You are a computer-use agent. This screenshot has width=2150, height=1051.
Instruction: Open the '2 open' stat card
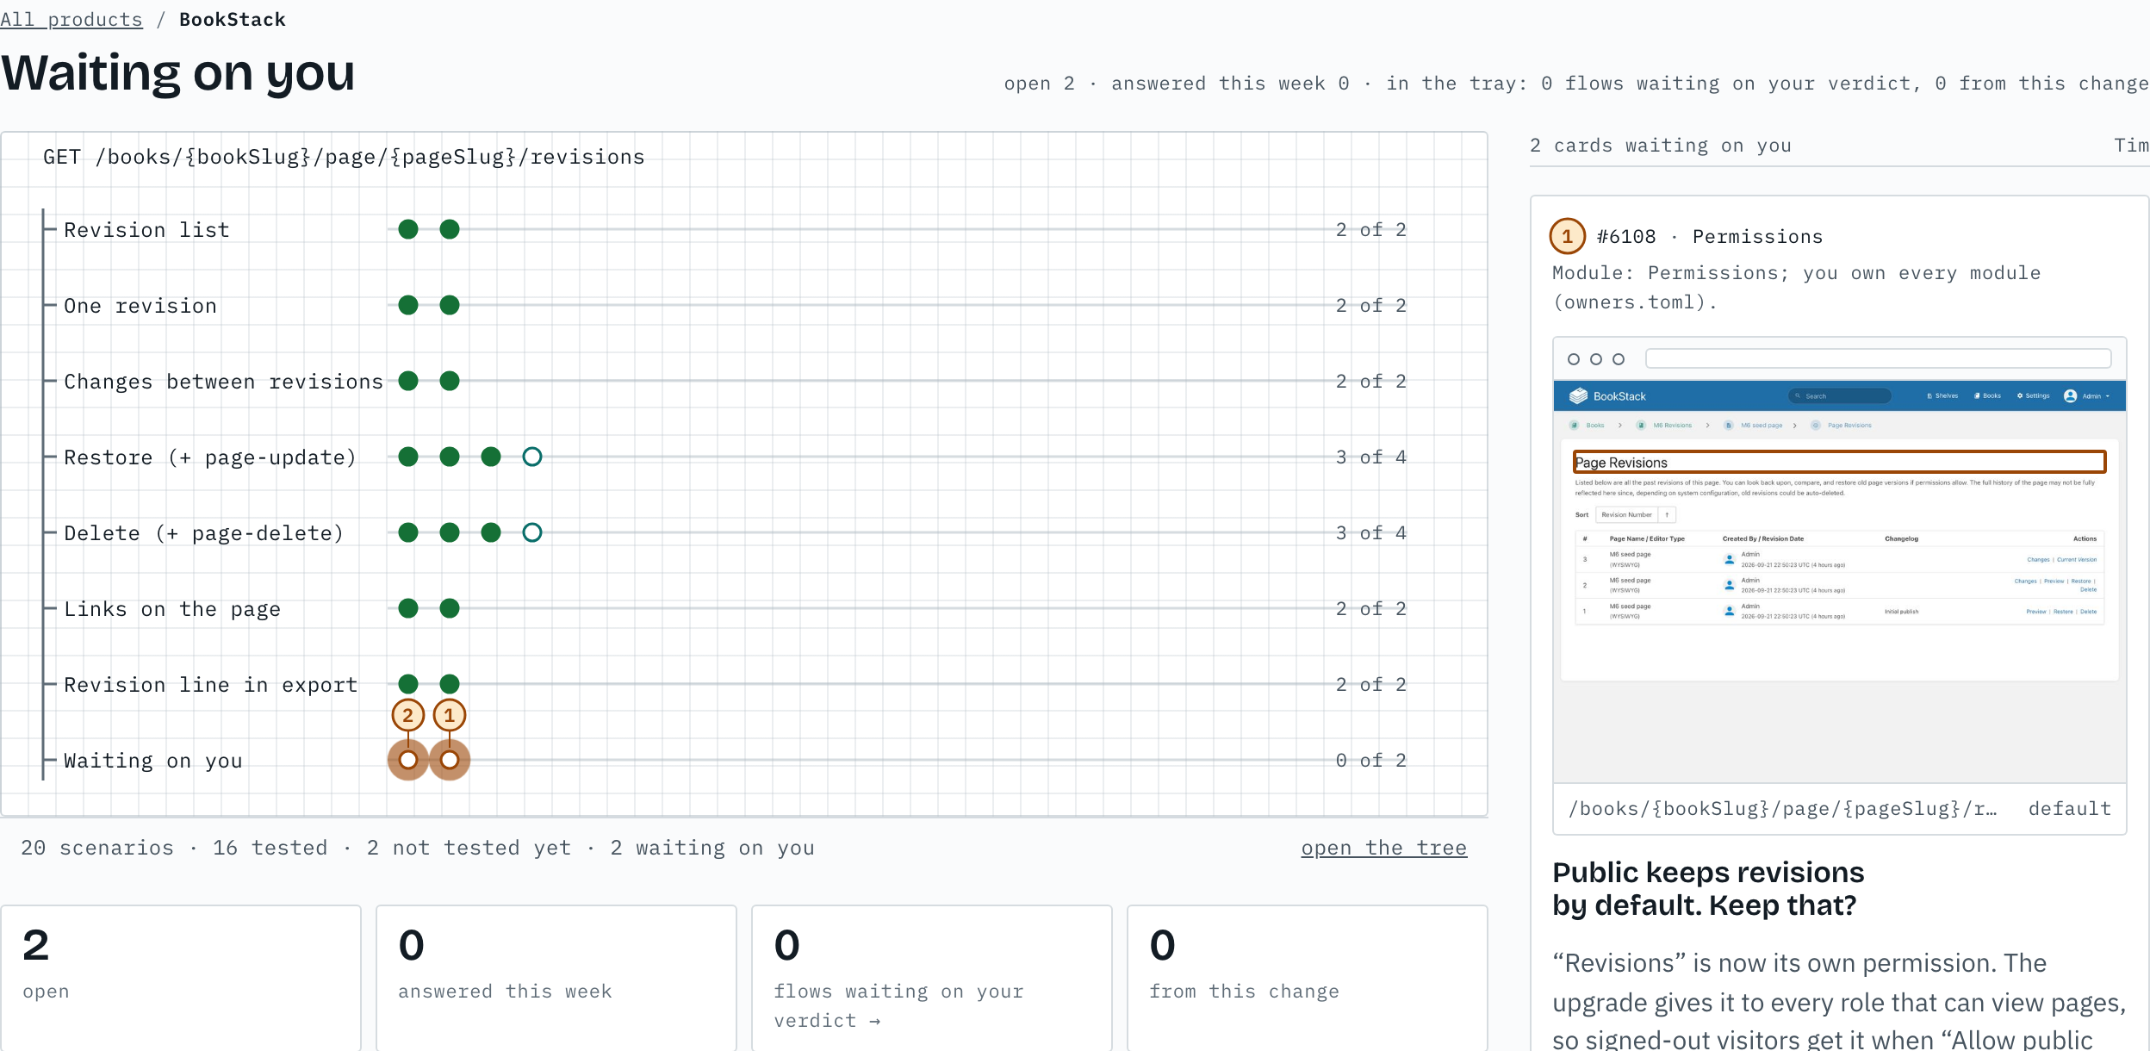(181, 978)
